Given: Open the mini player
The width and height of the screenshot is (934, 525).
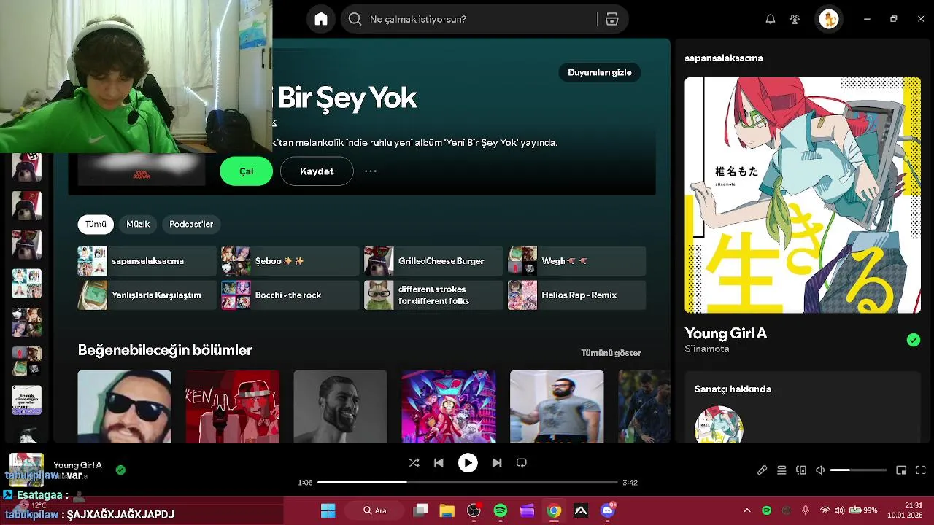Looking at the screenshot, I should [x=901, y=470].
